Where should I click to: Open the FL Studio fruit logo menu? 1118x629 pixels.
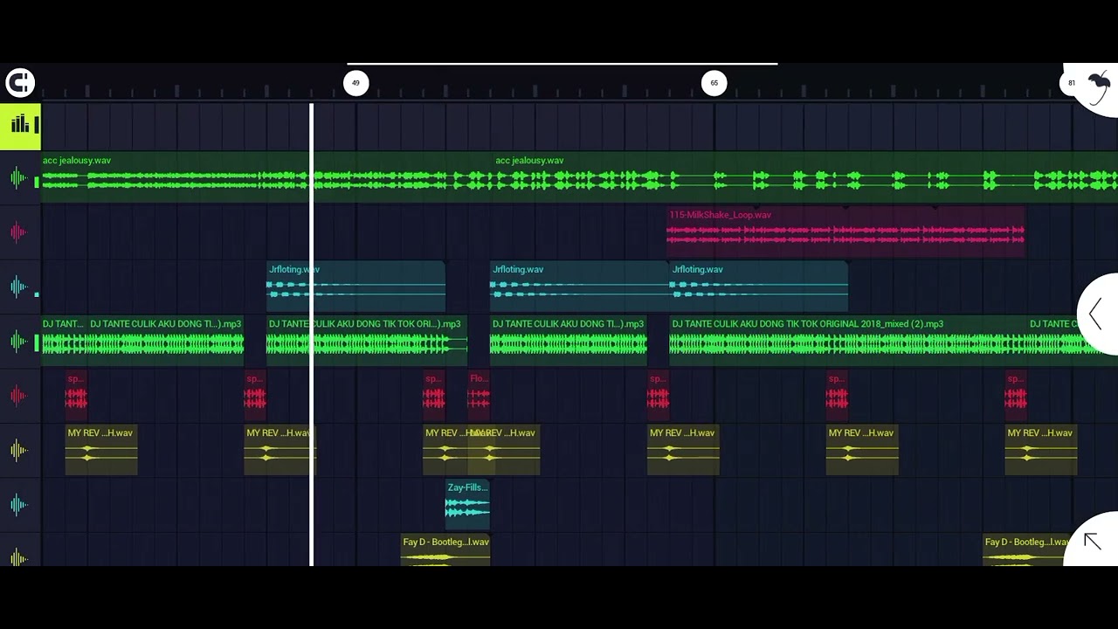point(1097,85)
